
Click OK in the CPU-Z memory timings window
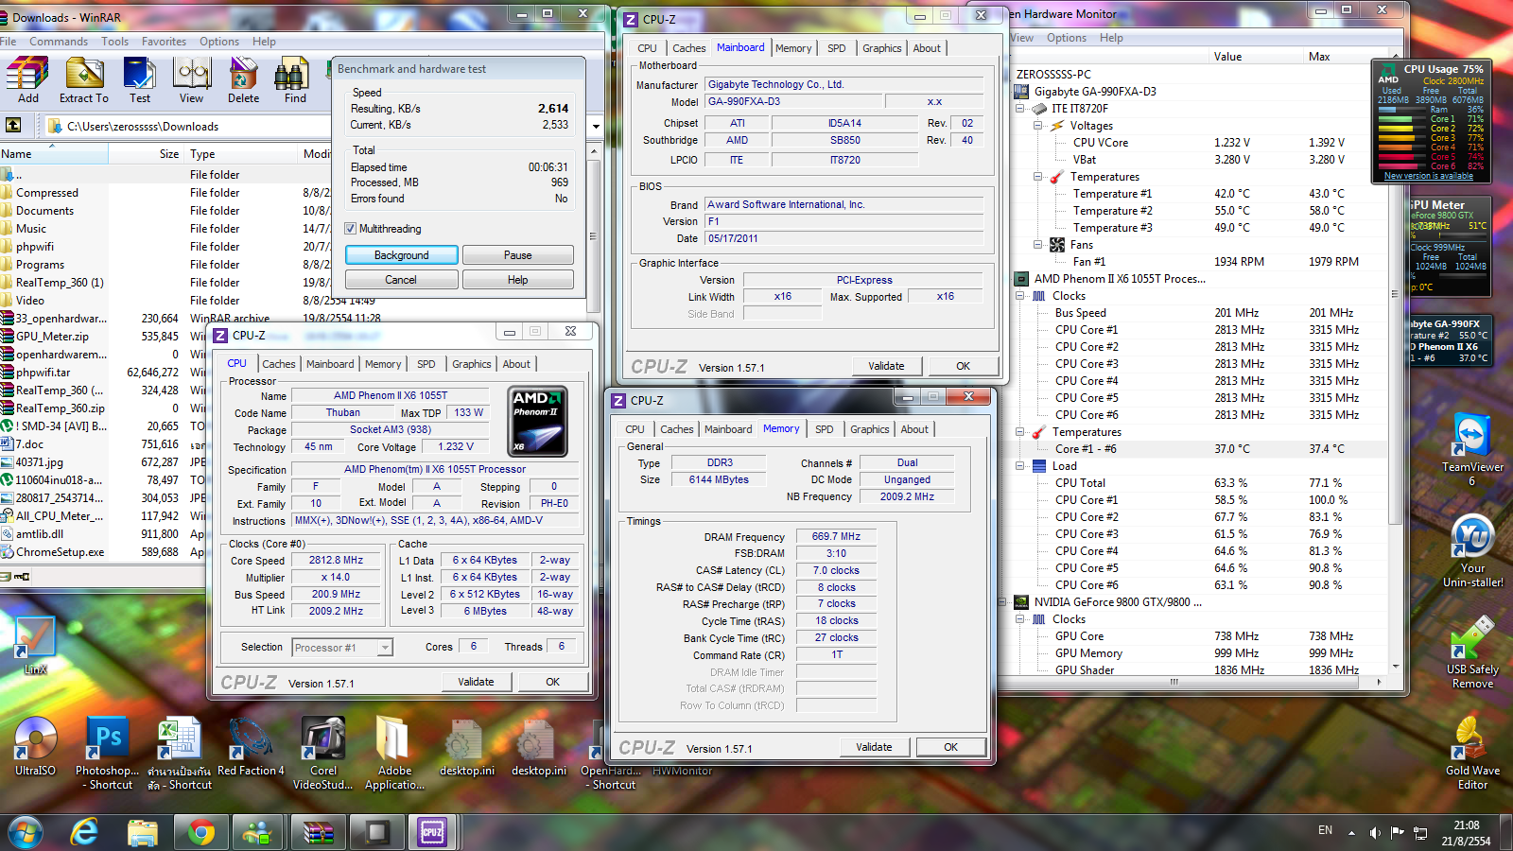click(x=950, y=747)
